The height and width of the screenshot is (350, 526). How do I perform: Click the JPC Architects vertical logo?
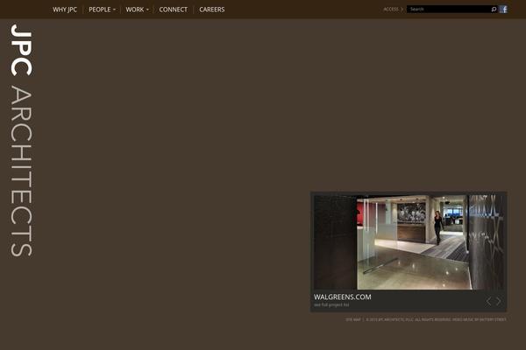click(21, 140)
